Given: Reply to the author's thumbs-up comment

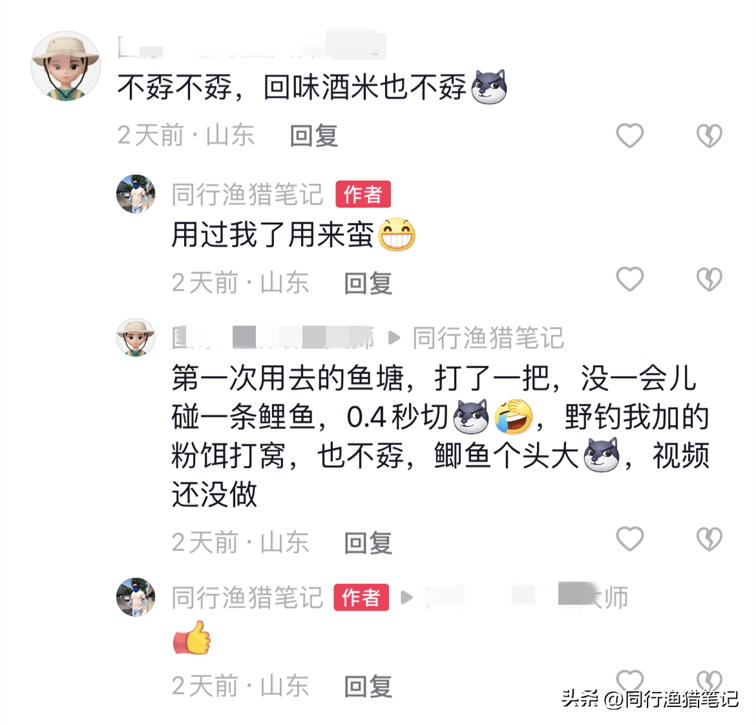Looking at the screenshot, I should [x=368, y=686].
